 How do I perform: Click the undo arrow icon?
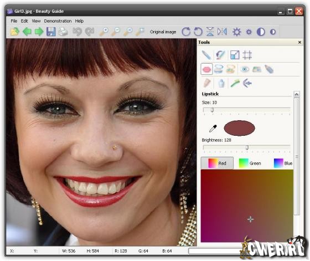(77, 32)
